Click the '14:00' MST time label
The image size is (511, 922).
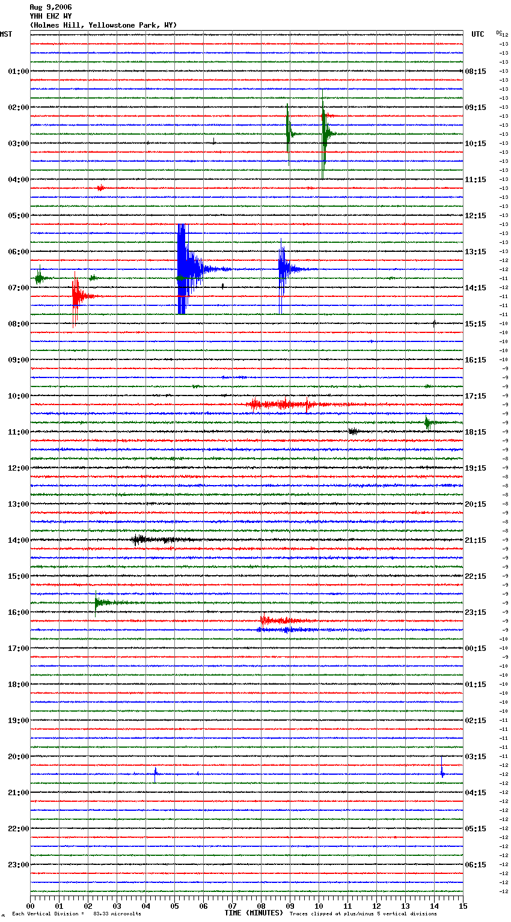point(18,540)
